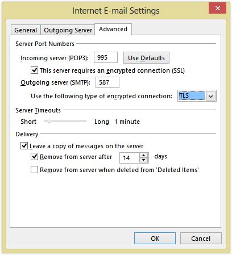Decrease days with the down spinner arrow
Image resolution: width=232 pixels, height=255 pixels.
pos(144,160)
